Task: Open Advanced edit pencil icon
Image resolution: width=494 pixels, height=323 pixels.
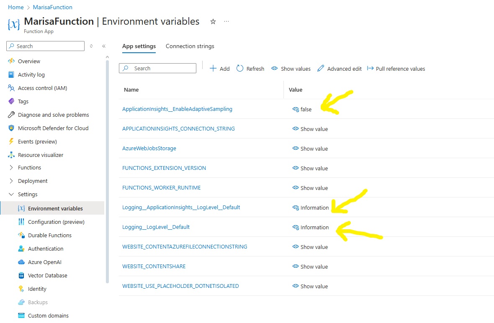Action: pyautogui.click(x=321, y=69)
